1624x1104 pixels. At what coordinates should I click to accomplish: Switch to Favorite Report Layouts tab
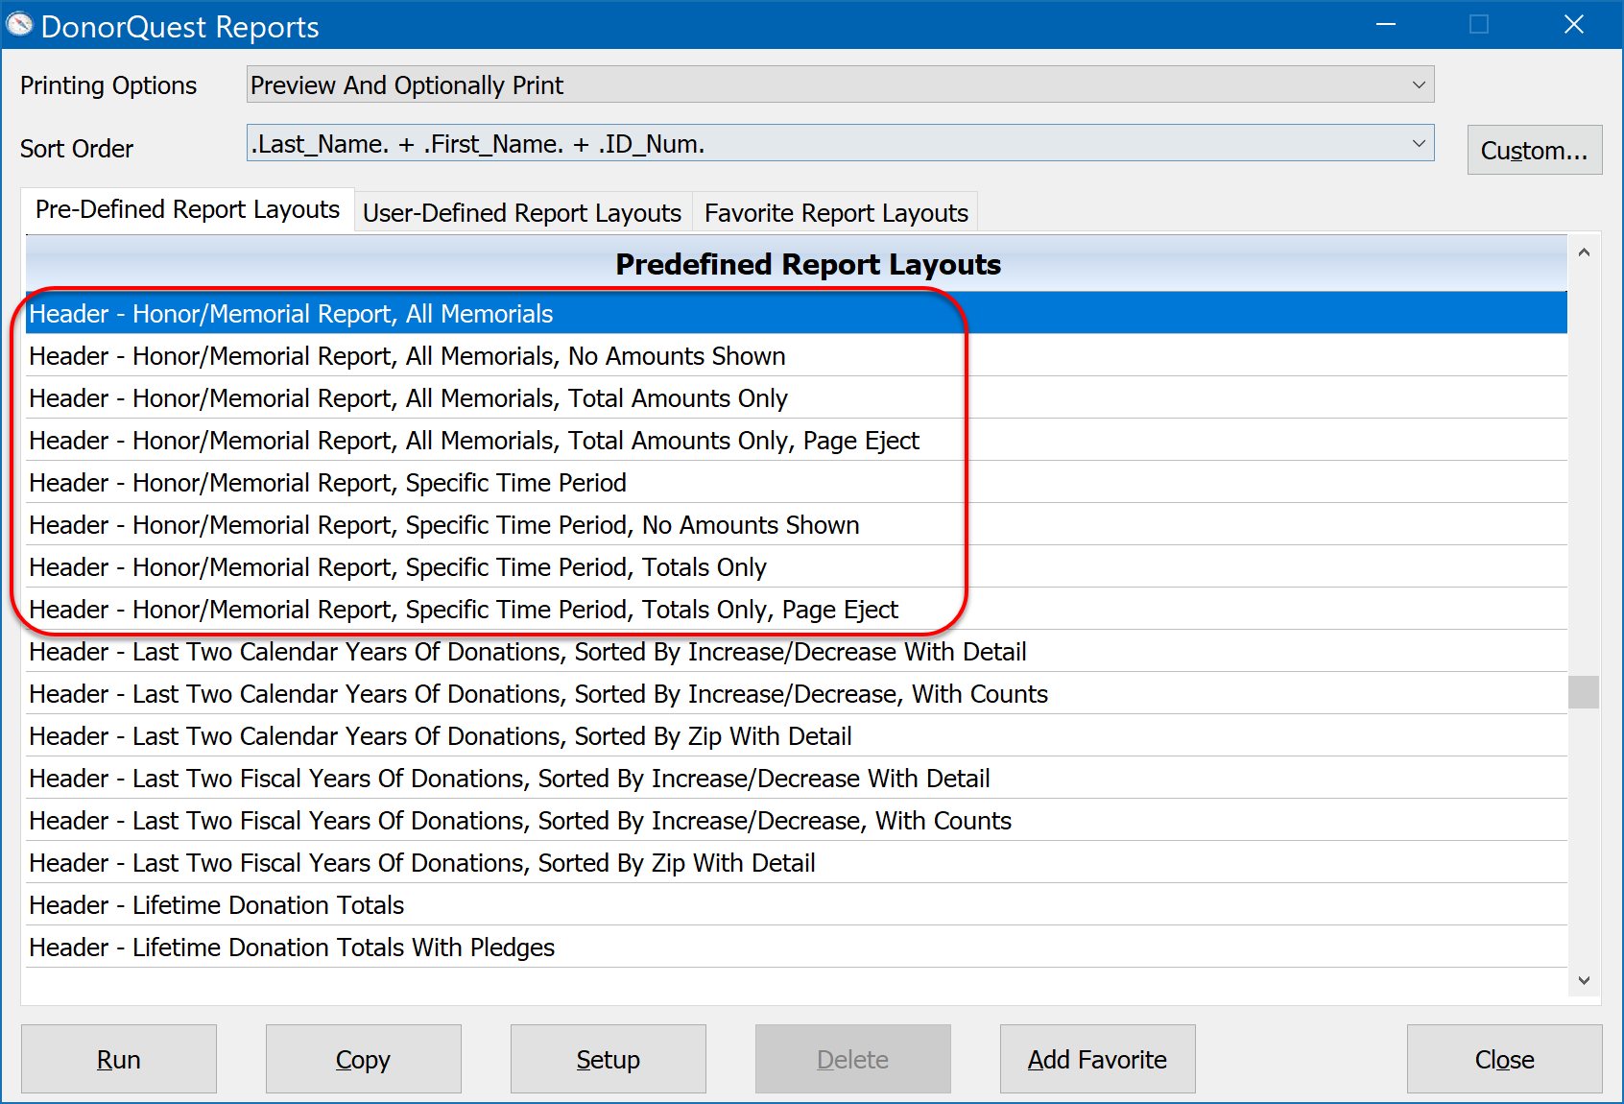836,212
